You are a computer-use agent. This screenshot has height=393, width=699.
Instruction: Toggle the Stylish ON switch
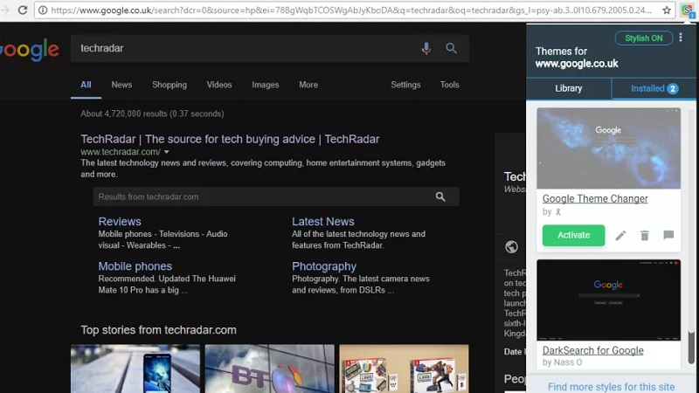tap(643, 38)
